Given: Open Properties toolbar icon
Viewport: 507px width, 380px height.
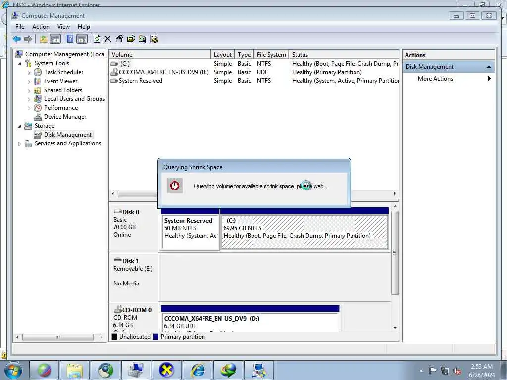Looking at the screenshot, I should 119,39.
